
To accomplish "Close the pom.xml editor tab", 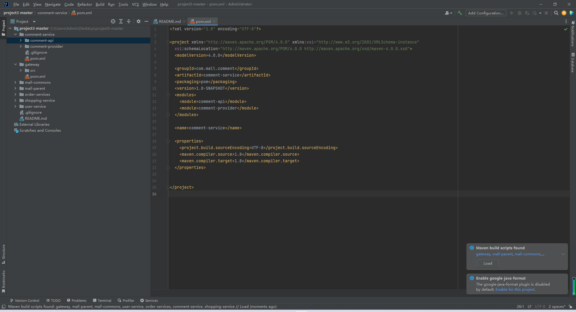I will (x=214, y=21).
